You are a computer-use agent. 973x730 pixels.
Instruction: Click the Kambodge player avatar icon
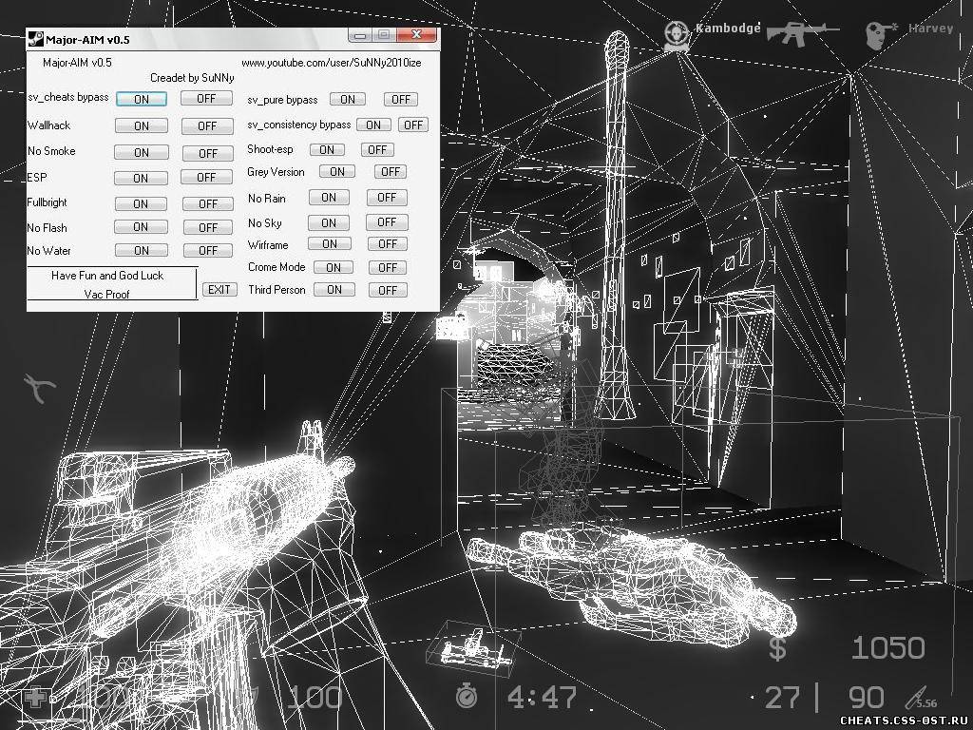677,33
